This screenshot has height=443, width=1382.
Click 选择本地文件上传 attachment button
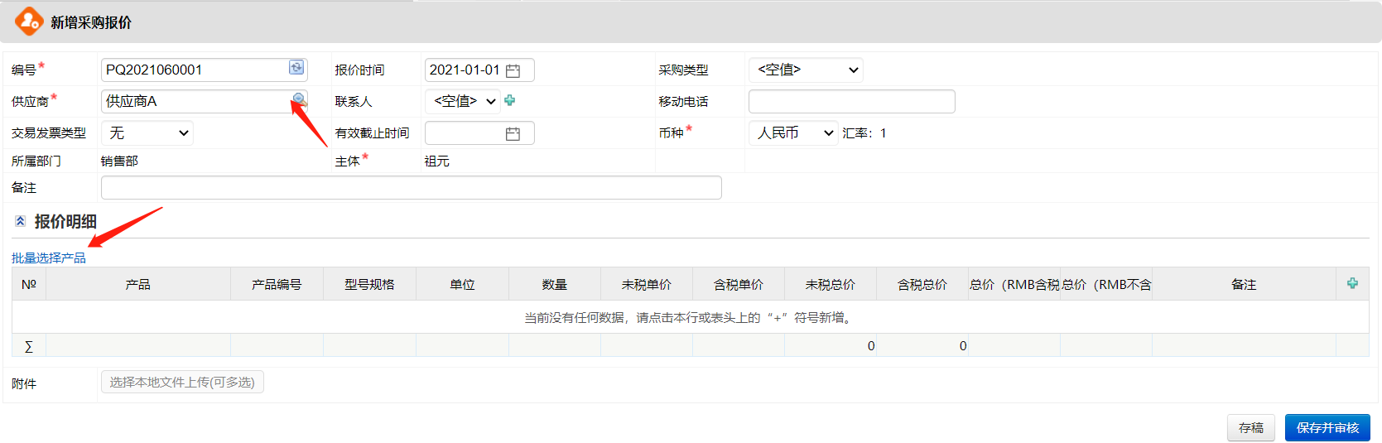tap(182, 382)
